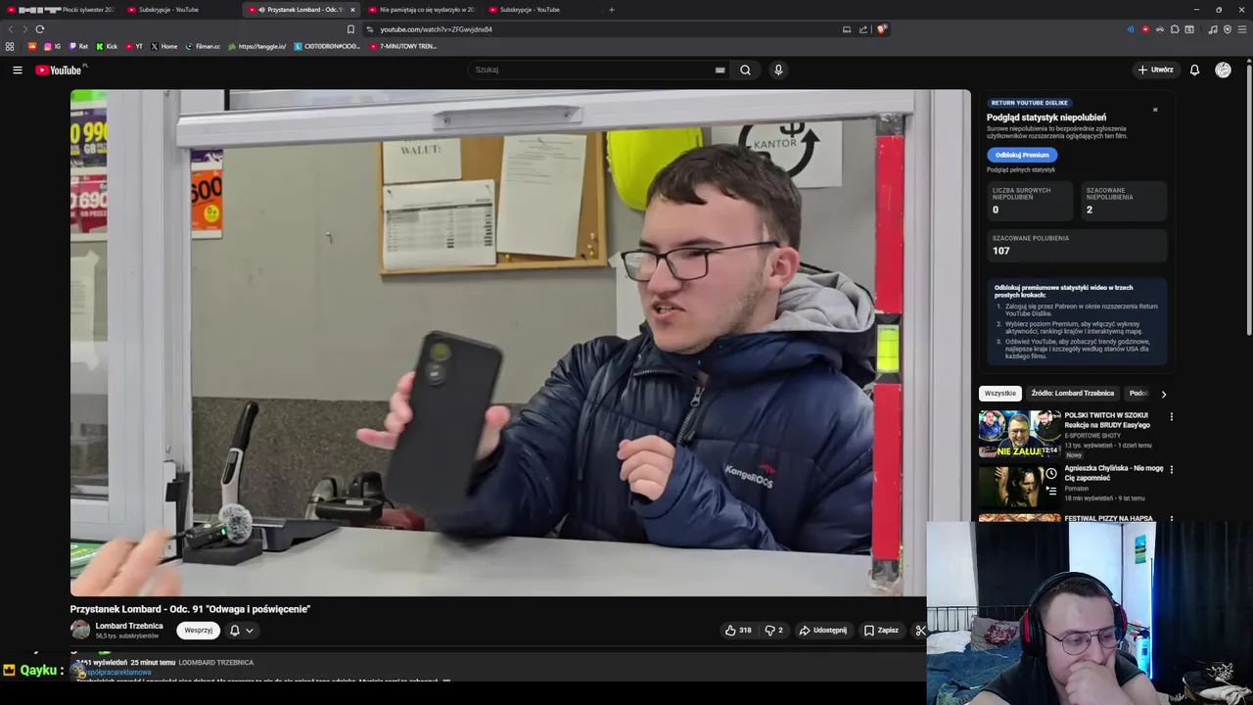Click Utwórz create button
The image size is (1253, 705).
coord(1155,70)
